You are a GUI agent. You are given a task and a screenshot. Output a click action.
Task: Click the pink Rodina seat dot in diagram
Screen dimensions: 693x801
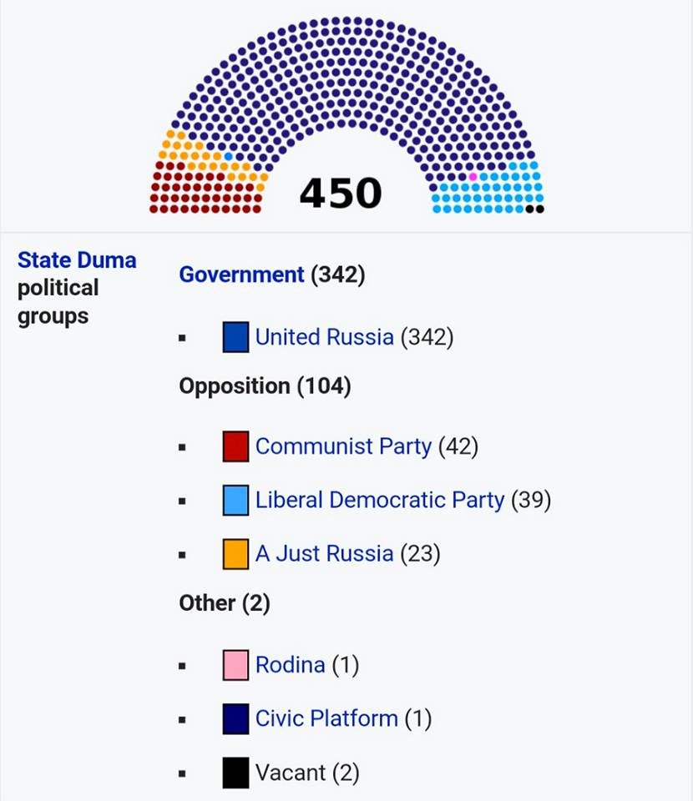pos(473,177)
